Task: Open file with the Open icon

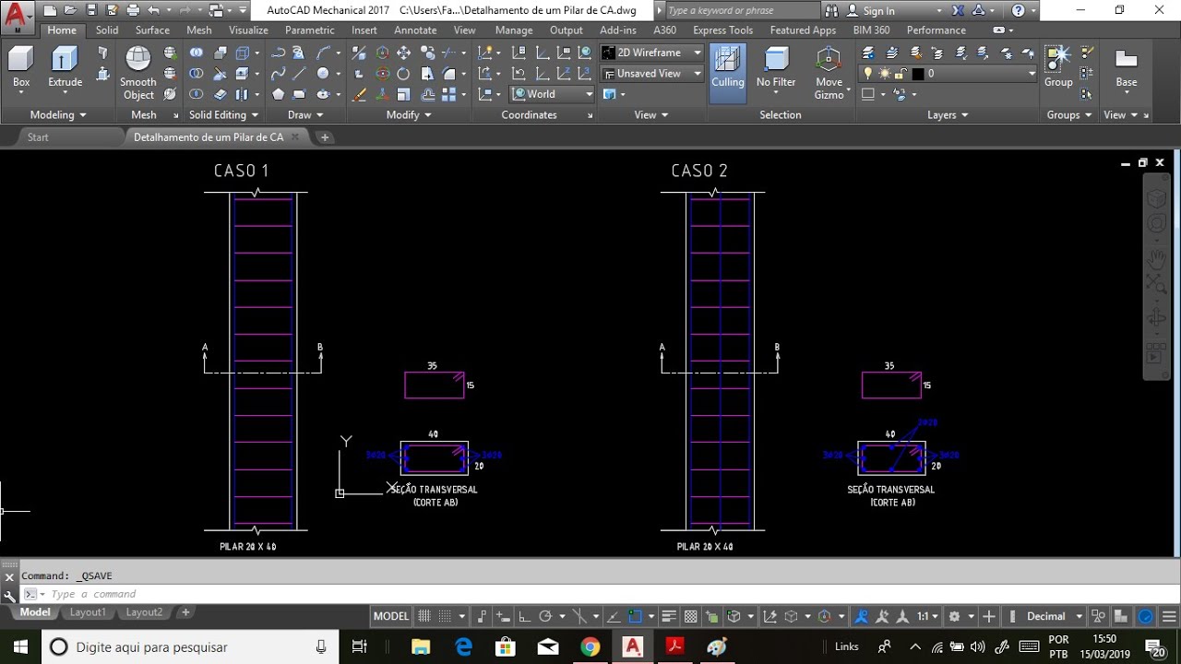Action: [69, 11]
